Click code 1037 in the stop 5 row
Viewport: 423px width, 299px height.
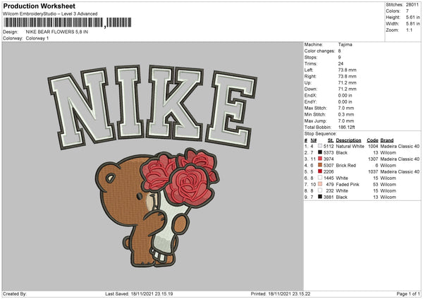(373, 171)
